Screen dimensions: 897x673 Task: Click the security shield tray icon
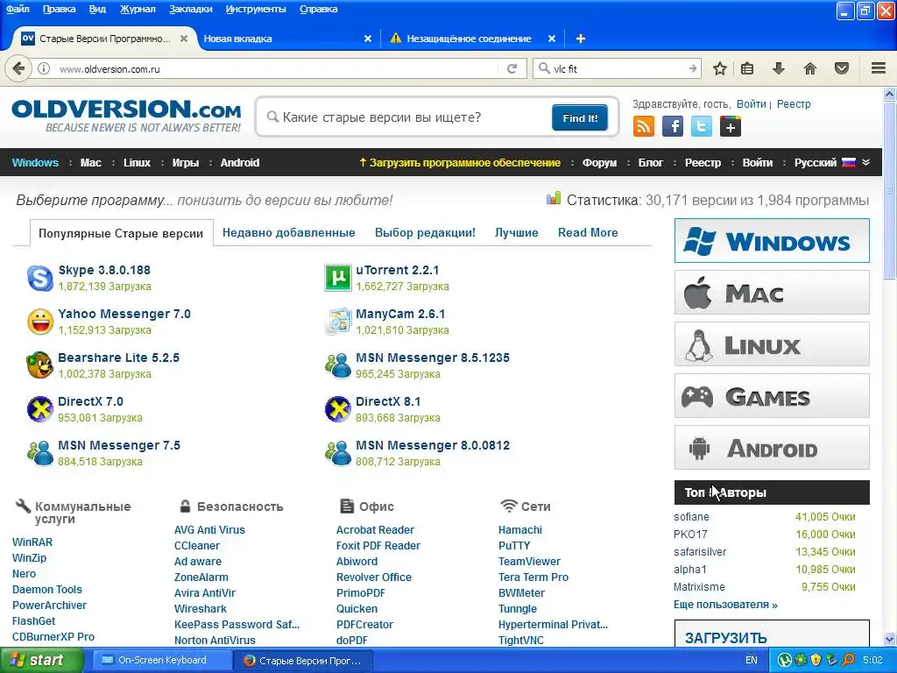pos(816,661)
